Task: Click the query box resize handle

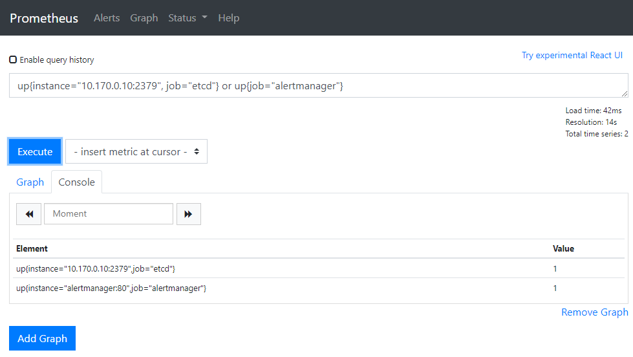Action: click(624, 94)
